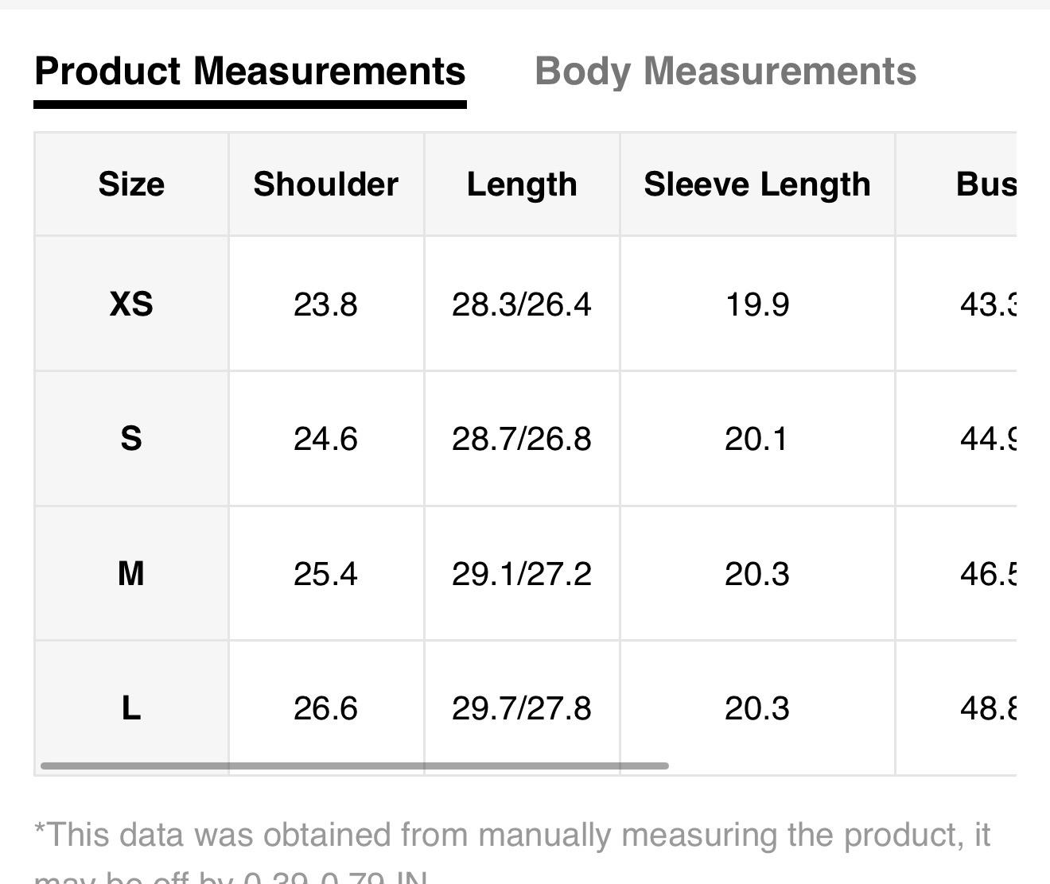Image resolution: width=1050 pixels, height=884 pixels.
Task: Click the M shoulder value 25.4
Action: (x=325, y=573)
